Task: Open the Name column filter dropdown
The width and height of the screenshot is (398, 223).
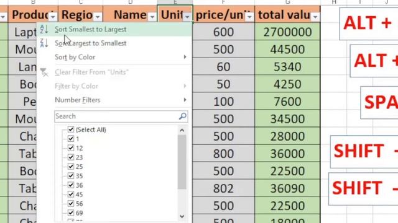Action: tap(152, 17)
